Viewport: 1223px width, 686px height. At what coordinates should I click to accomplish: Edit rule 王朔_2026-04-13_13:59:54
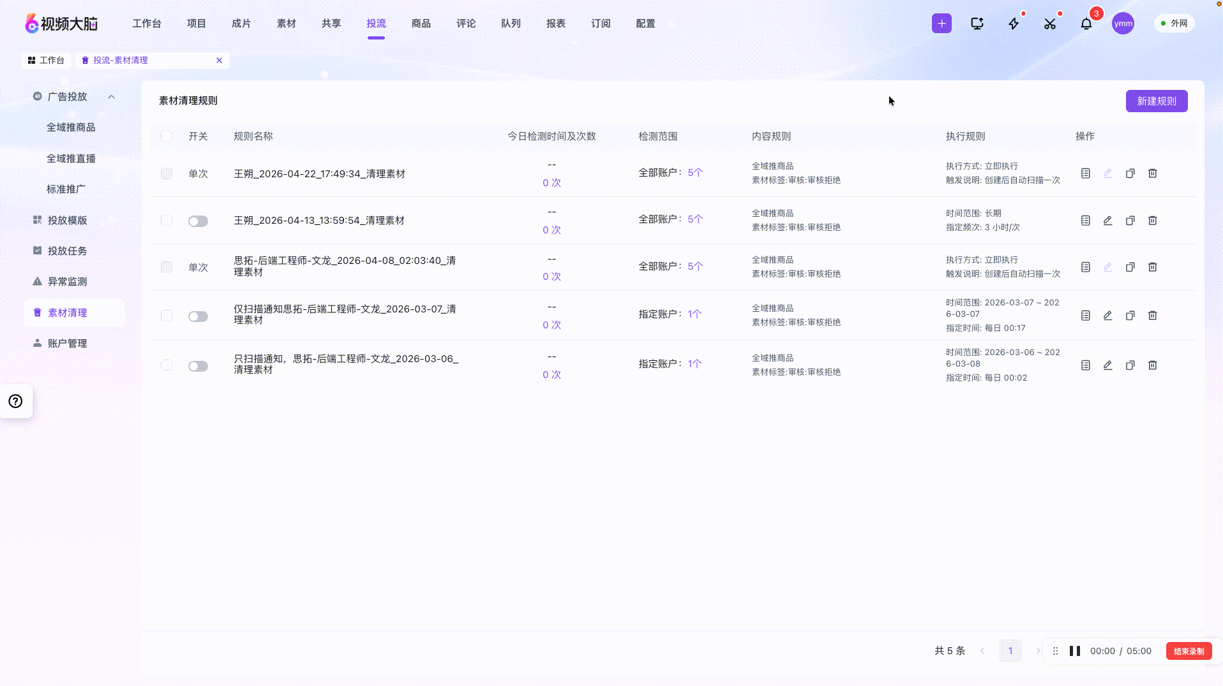(x=1107, y=221)
